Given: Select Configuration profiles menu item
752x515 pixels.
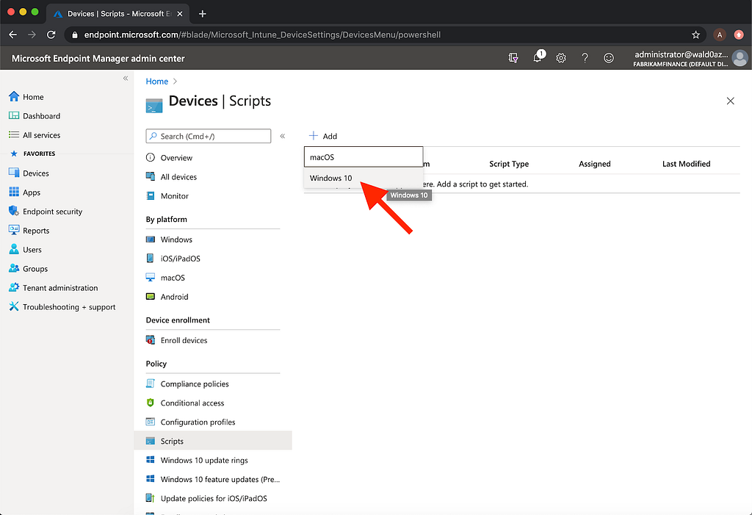Looking at the screenshot, I should coord(198,422).
